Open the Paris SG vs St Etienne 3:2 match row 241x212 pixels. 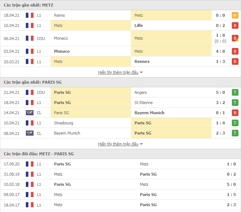(x=121, y=103)
